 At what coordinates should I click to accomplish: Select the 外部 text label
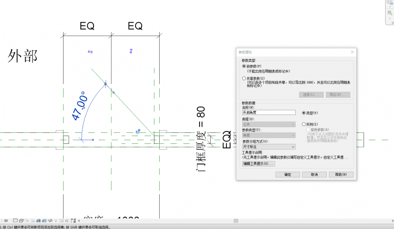[23, 56]
